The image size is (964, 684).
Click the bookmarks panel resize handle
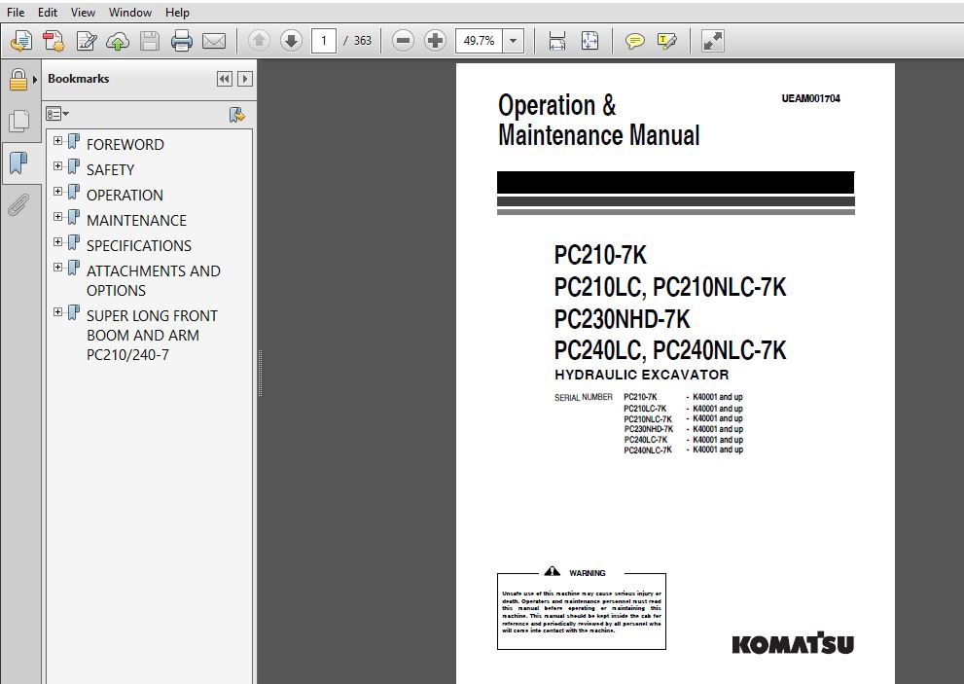(260, 374)
